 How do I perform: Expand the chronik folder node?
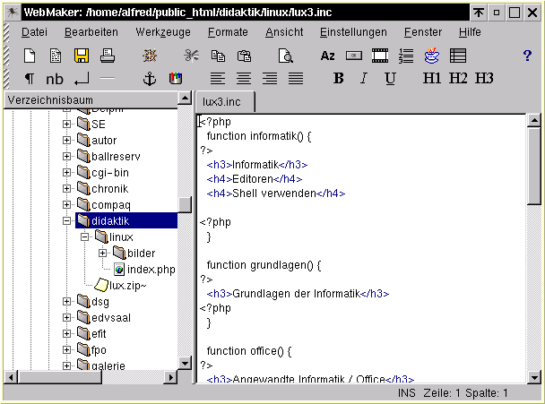pyautogui.click(x=66, y=189)
